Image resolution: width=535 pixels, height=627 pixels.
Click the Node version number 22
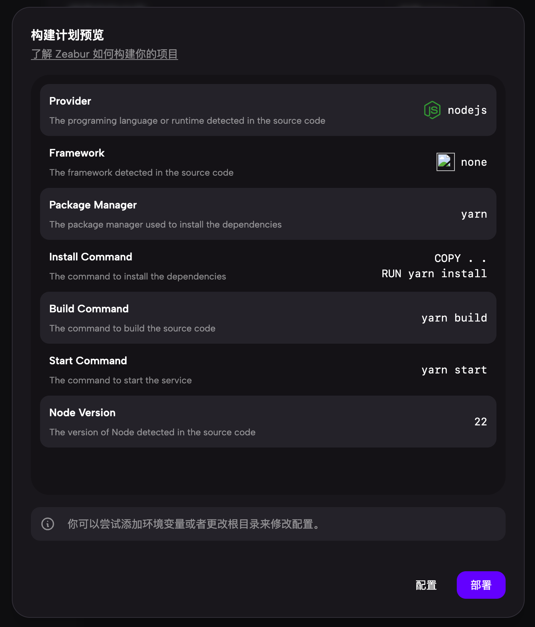(480, 422)
